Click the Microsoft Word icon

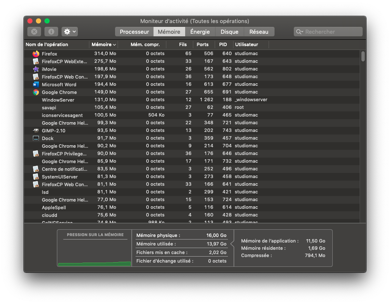click(x=36, y=85)
